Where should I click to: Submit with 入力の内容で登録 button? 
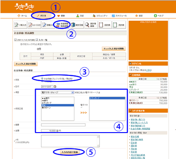point(70,152)
